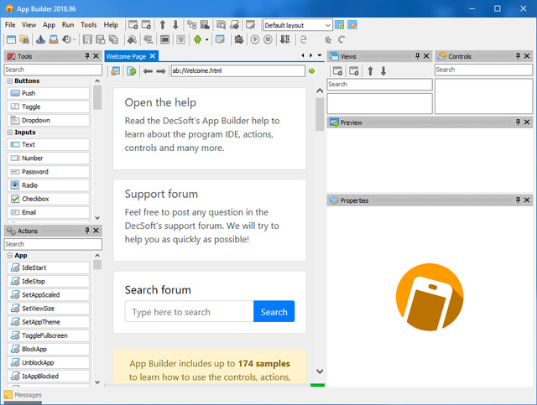The height and width of the screenshot is (405, 537).
Task: Click the debug bug icon in toolbar
Action: pyautogui.click(x=238, y=39)
